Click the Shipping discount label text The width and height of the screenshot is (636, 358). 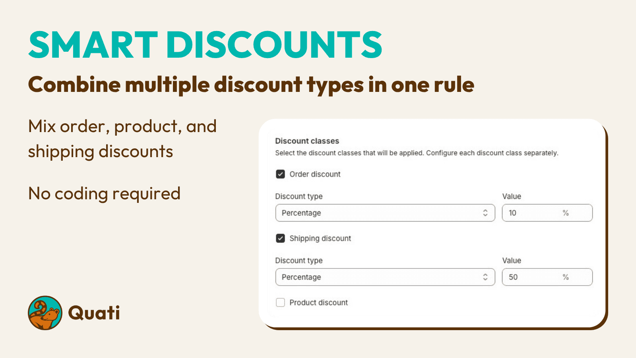[x=320, y=238]
